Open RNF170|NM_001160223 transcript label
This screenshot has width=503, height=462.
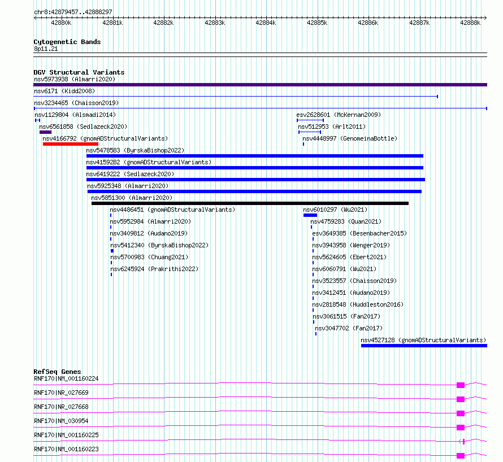(x=66, y=449)
